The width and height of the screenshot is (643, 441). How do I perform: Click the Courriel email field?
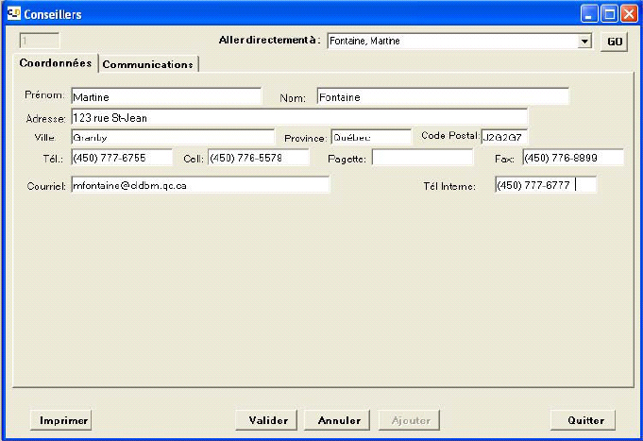click(200, 186)
